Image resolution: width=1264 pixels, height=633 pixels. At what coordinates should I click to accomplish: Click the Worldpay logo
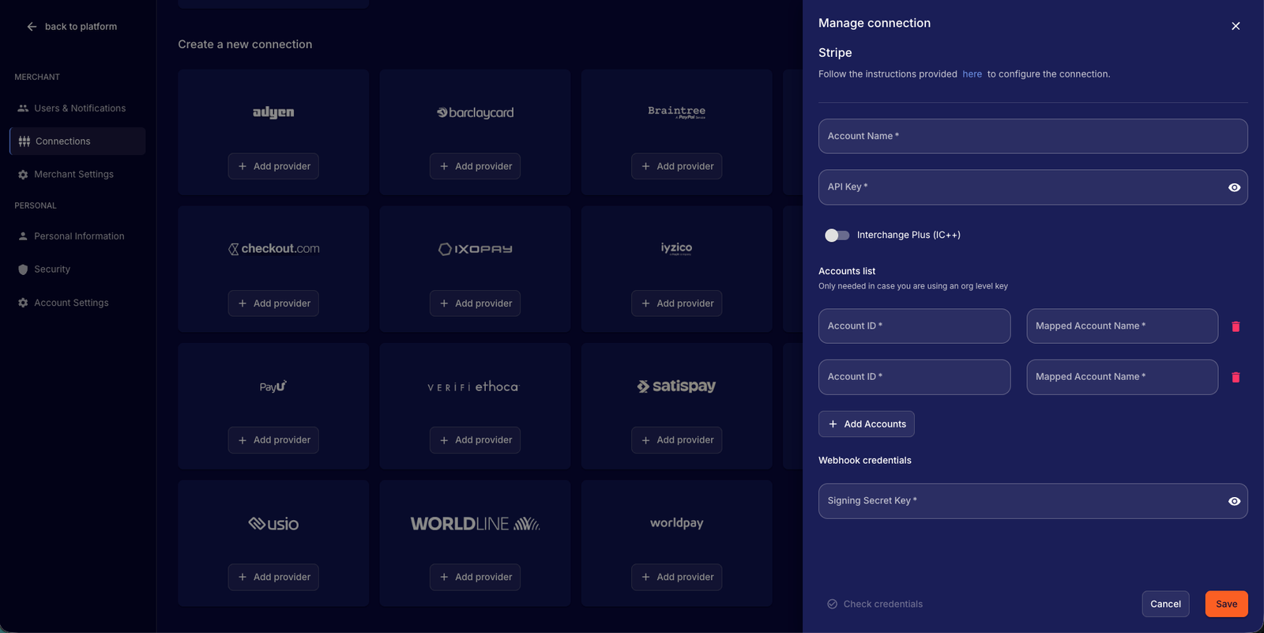pyautogui.click(x=677, y=523)
